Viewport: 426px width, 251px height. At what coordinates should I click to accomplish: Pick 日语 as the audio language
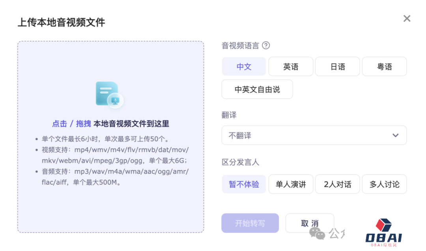coord(337,67)
